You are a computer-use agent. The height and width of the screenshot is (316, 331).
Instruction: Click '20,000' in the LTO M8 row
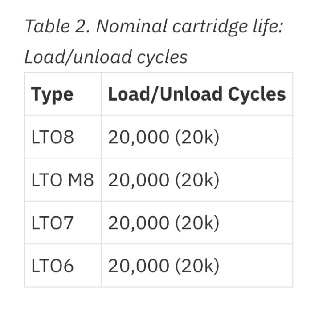139,181
